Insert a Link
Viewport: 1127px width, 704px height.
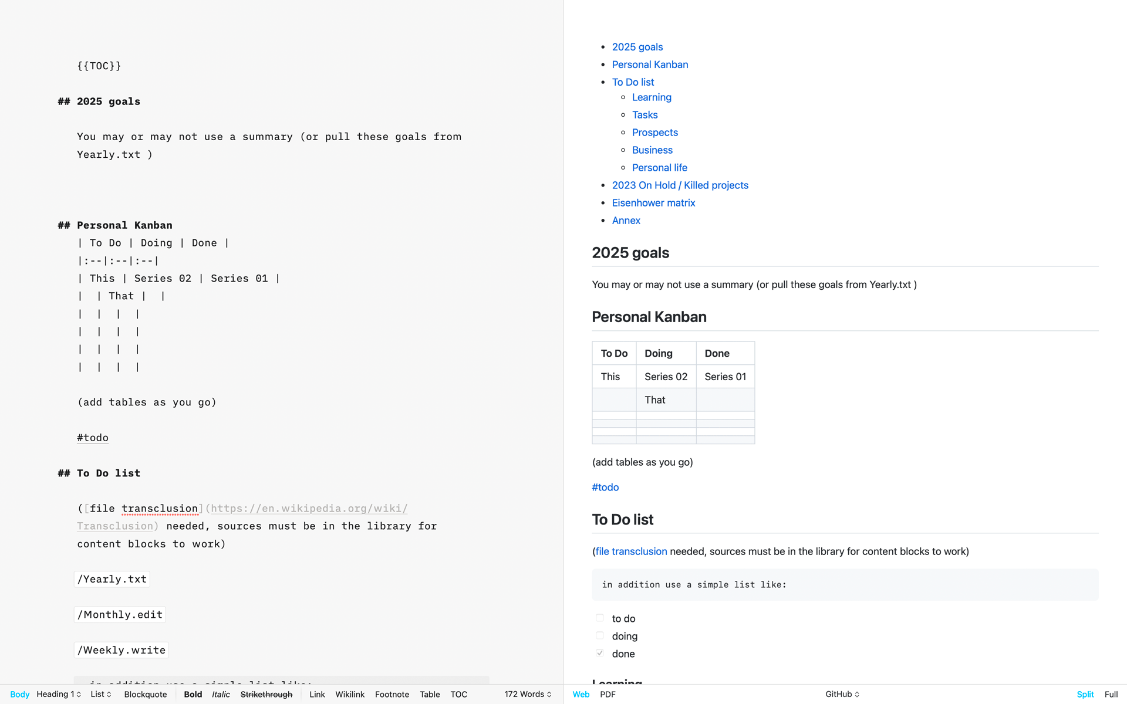[317, 694]
